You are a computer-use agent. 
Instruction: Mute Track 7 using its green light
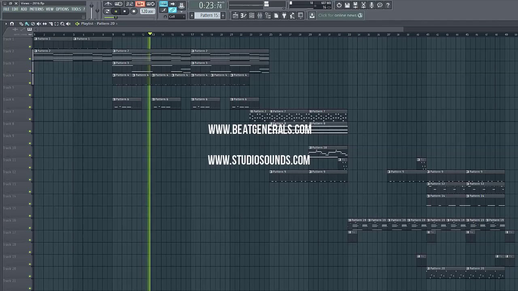(30, 119)
